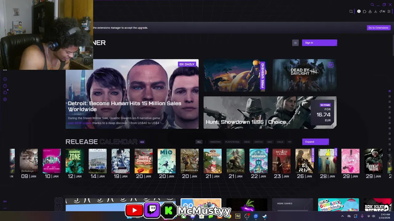Image resolution: width=394 pixels, height=221 pixels.
Task: Open R.I.P. early access cover on 26 JAN
Action: pyautogui.click(x=304, y=161)
